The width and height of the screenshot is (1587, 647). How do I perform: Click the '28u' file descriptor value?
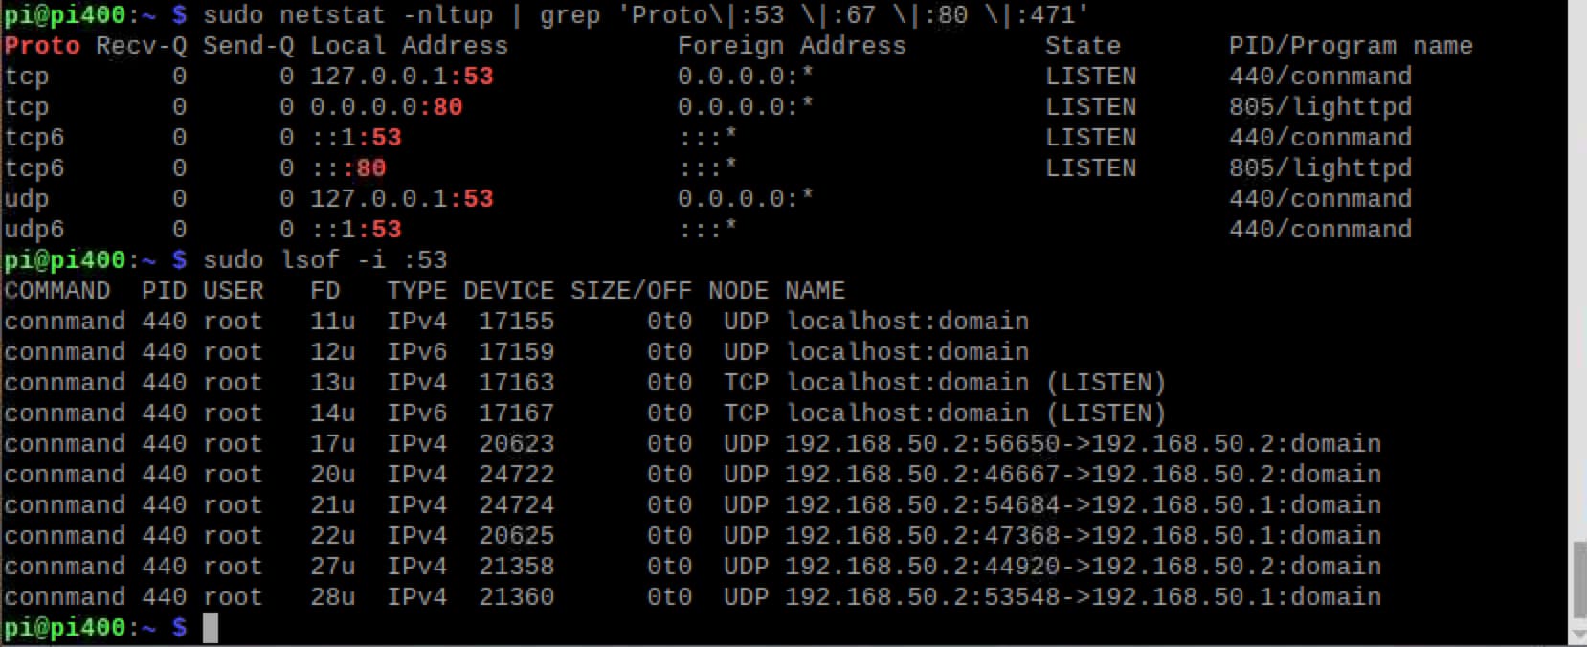[333, 597]
